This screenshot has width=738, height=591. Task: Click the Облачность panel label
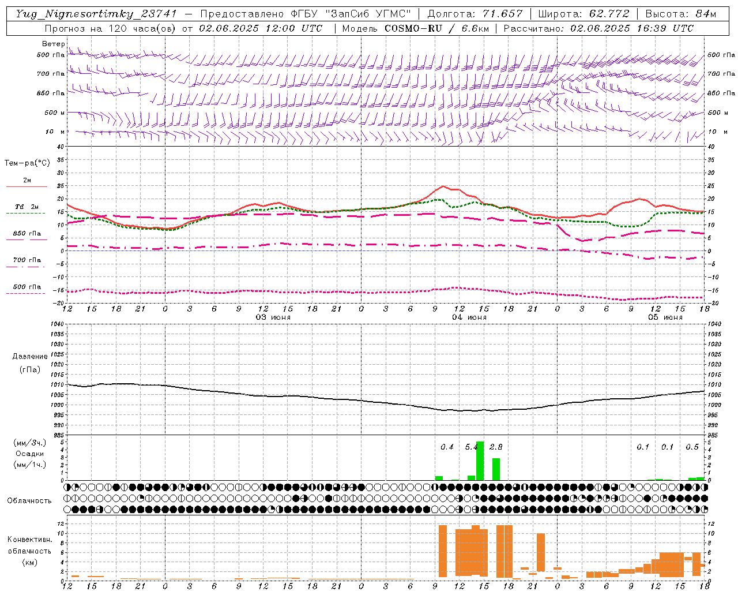pos(29,500)
